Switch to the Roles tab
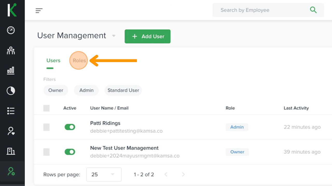Image resolution: width=332 pixels, height=186 pixels. [x=79, y=61]
